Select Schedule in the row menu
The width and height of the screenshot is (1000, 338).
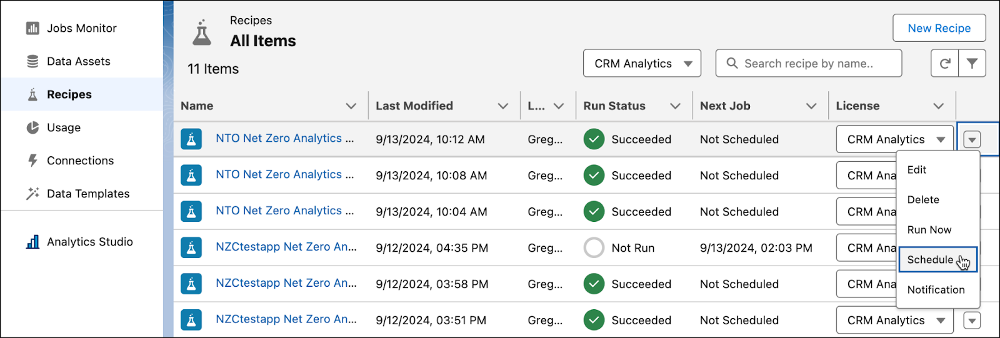pyautogui.click(x=937, y=260)
